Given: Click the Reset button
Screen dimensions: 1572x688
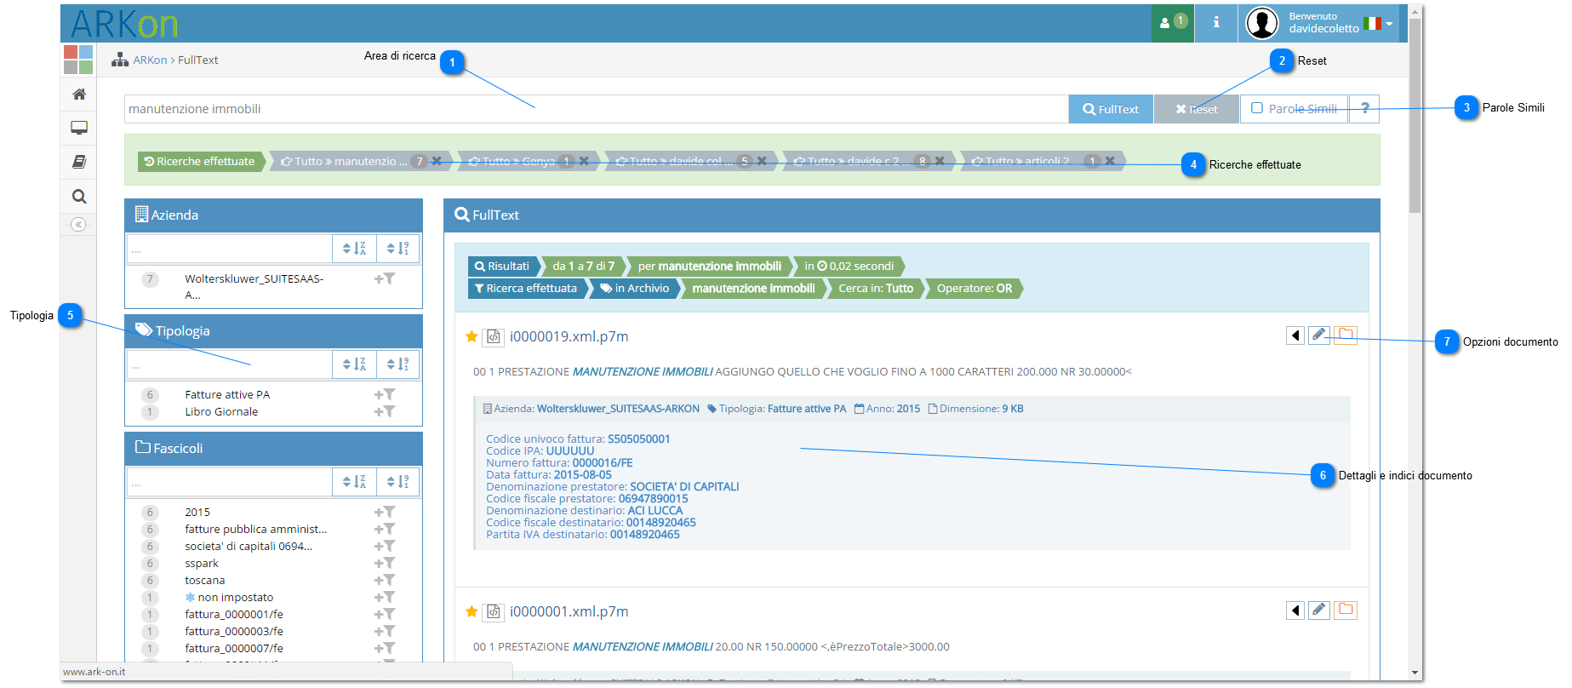Looking at the screenshot, I should pos(1197,109).
